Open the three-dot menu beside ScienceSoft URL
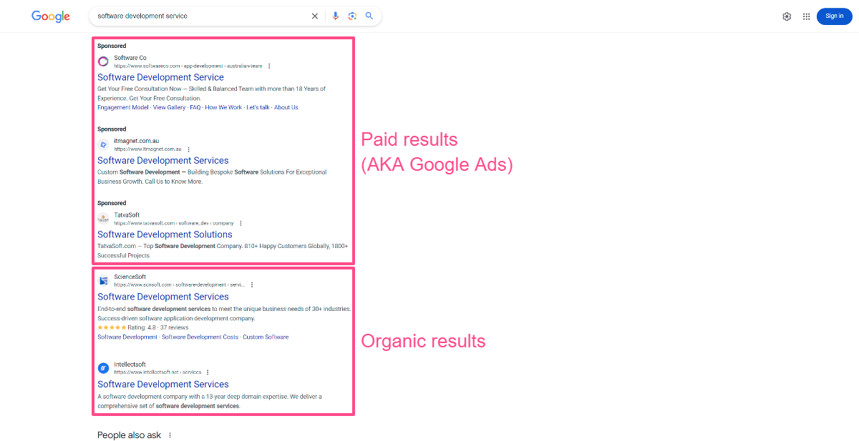Screen dimensions: 859x441 251,284
